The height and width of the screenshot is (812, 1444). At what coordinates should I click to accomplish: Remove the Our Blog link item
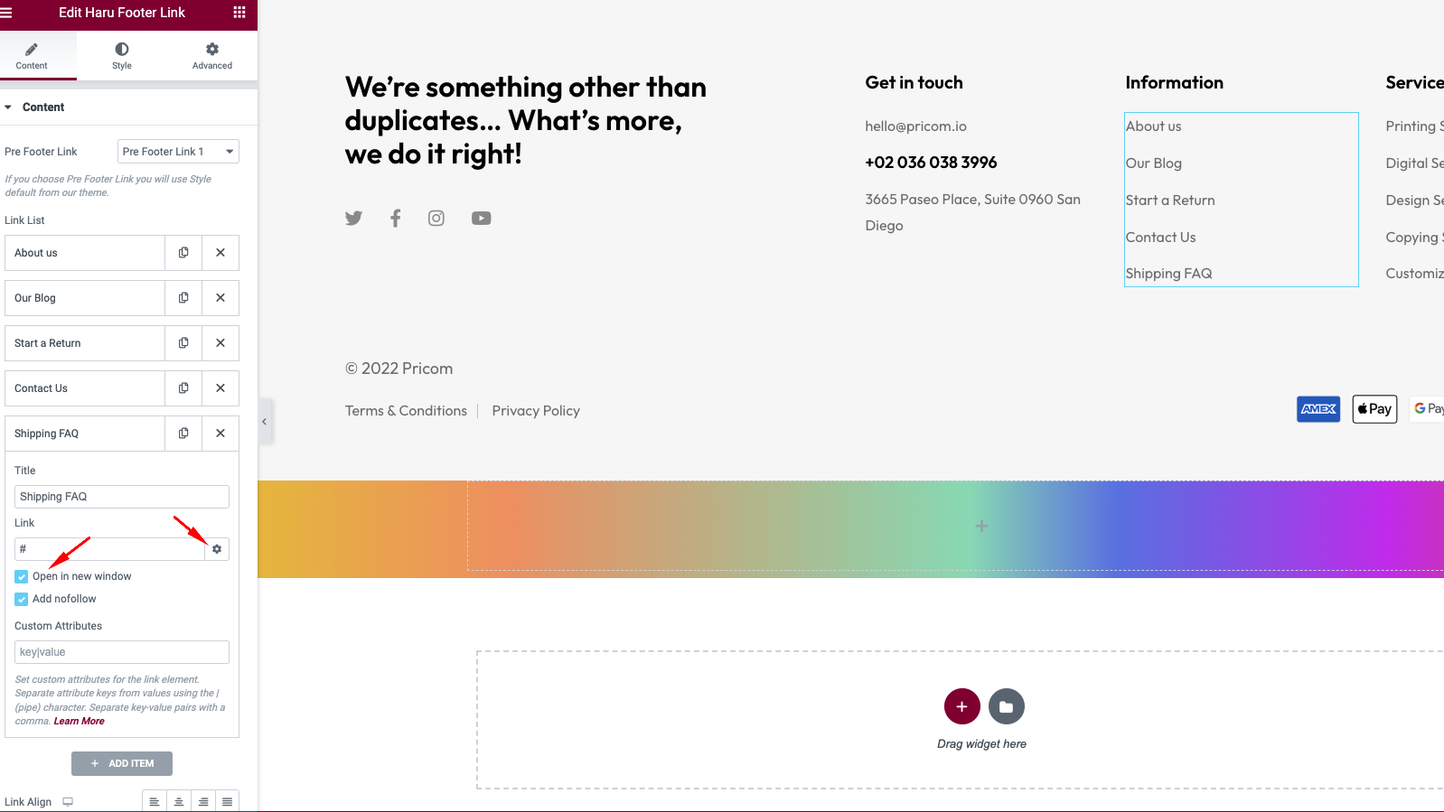tap(220, 298)
